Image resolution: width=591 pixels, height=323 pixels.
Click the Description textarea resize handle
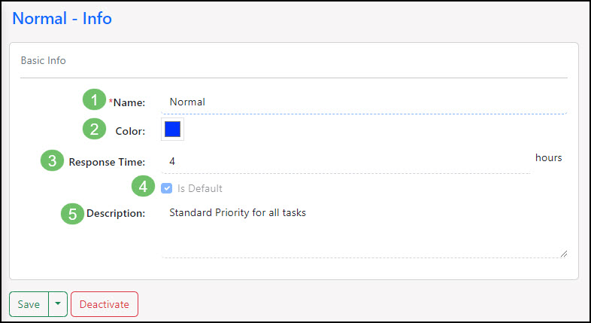click(x=563, y=254)
